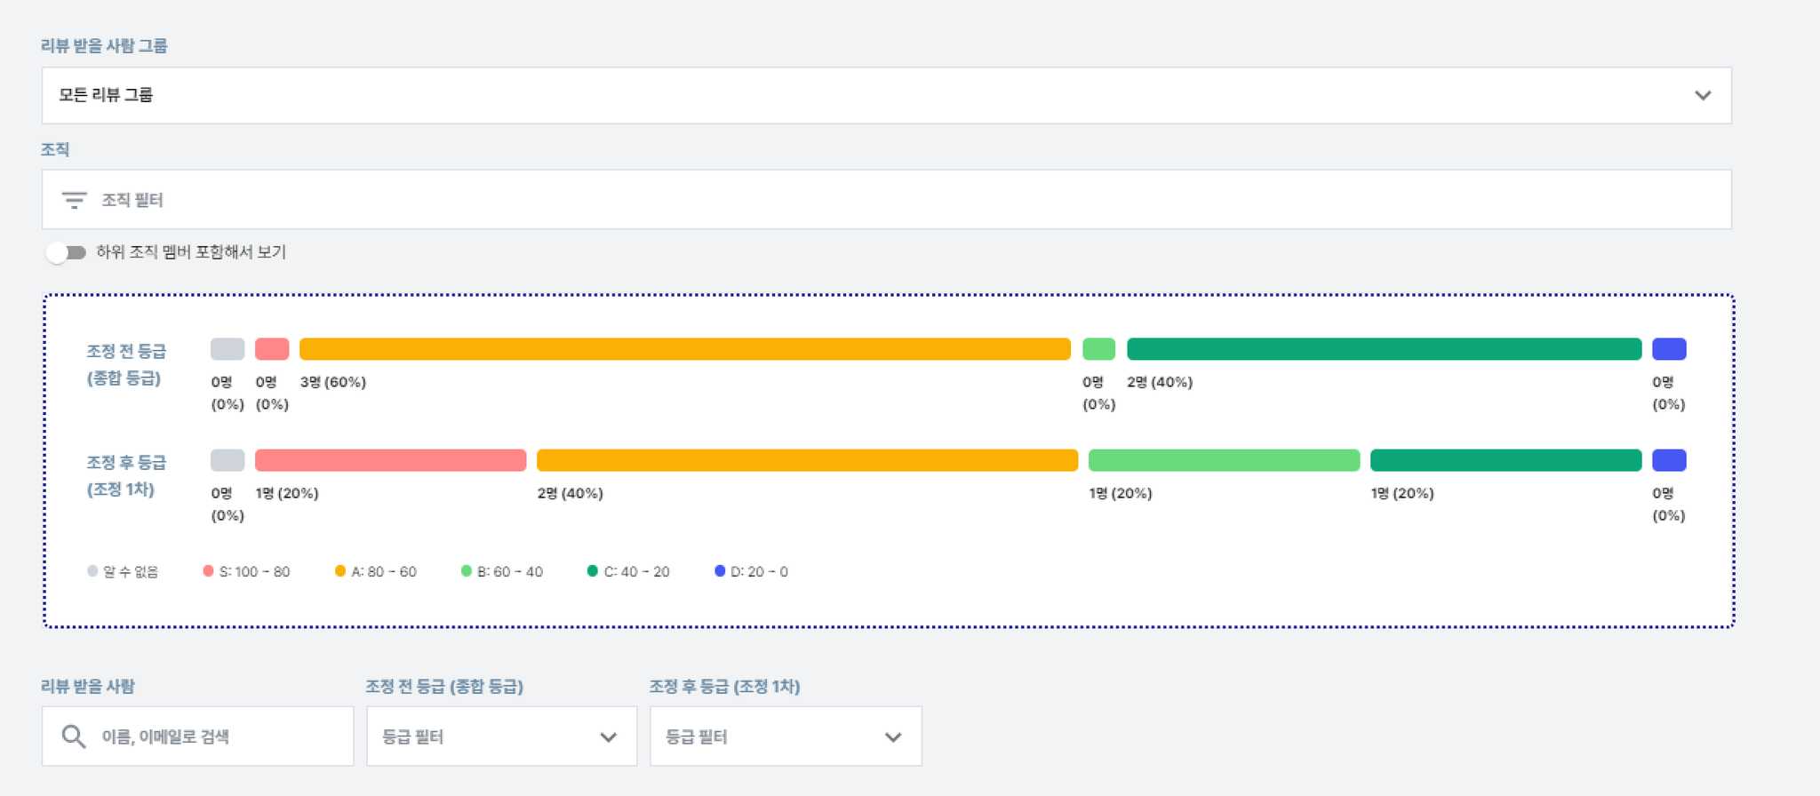The image size is (1820, 796).
Task: Click the 2명 (40%) label under 조정 후 등급
Action: click(x=570, y=493)
